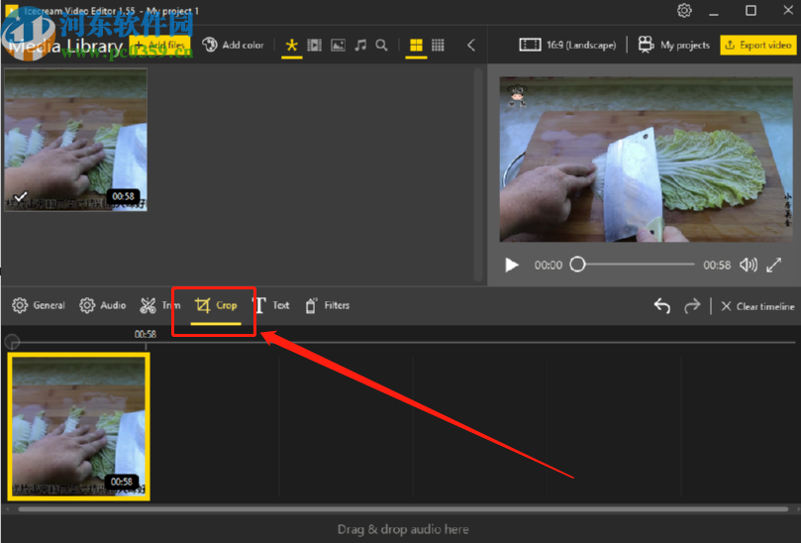Undo the last timeline action
This screenshot has height=543, width=801.
pos(662,306)
